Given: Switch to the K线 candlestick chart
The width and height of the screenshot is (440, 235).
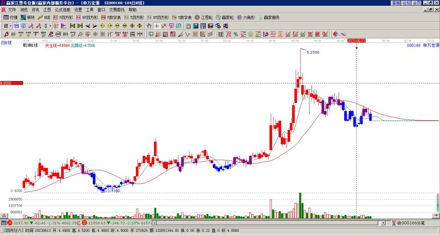Looking at the screenshot, I should tap(44, 17).
